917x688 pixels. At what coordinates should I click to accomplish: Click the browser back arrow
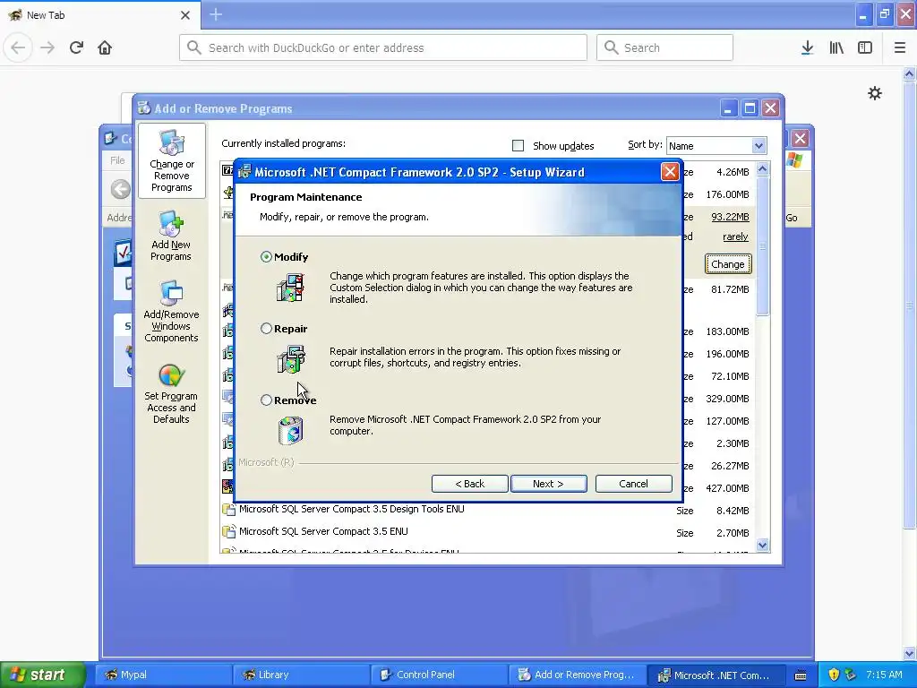(x=18, y=47)
